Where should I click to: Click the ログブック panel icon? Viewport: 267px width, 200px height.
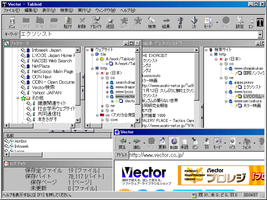coord(6,163)
